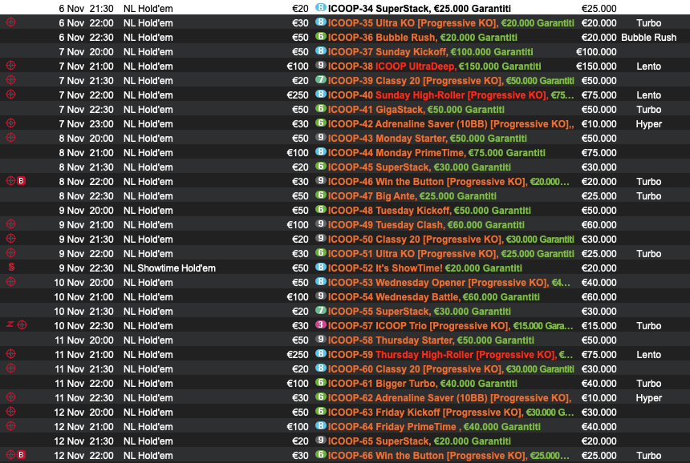The width and height of the screenshot is (690, 463).
Task: Click the NL Showtime Hold'em game type
Action: pos(169,268)
